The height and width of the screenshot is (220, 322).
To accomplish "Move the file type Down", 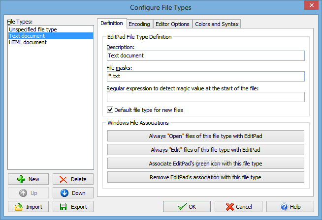I will click(73, 193).
